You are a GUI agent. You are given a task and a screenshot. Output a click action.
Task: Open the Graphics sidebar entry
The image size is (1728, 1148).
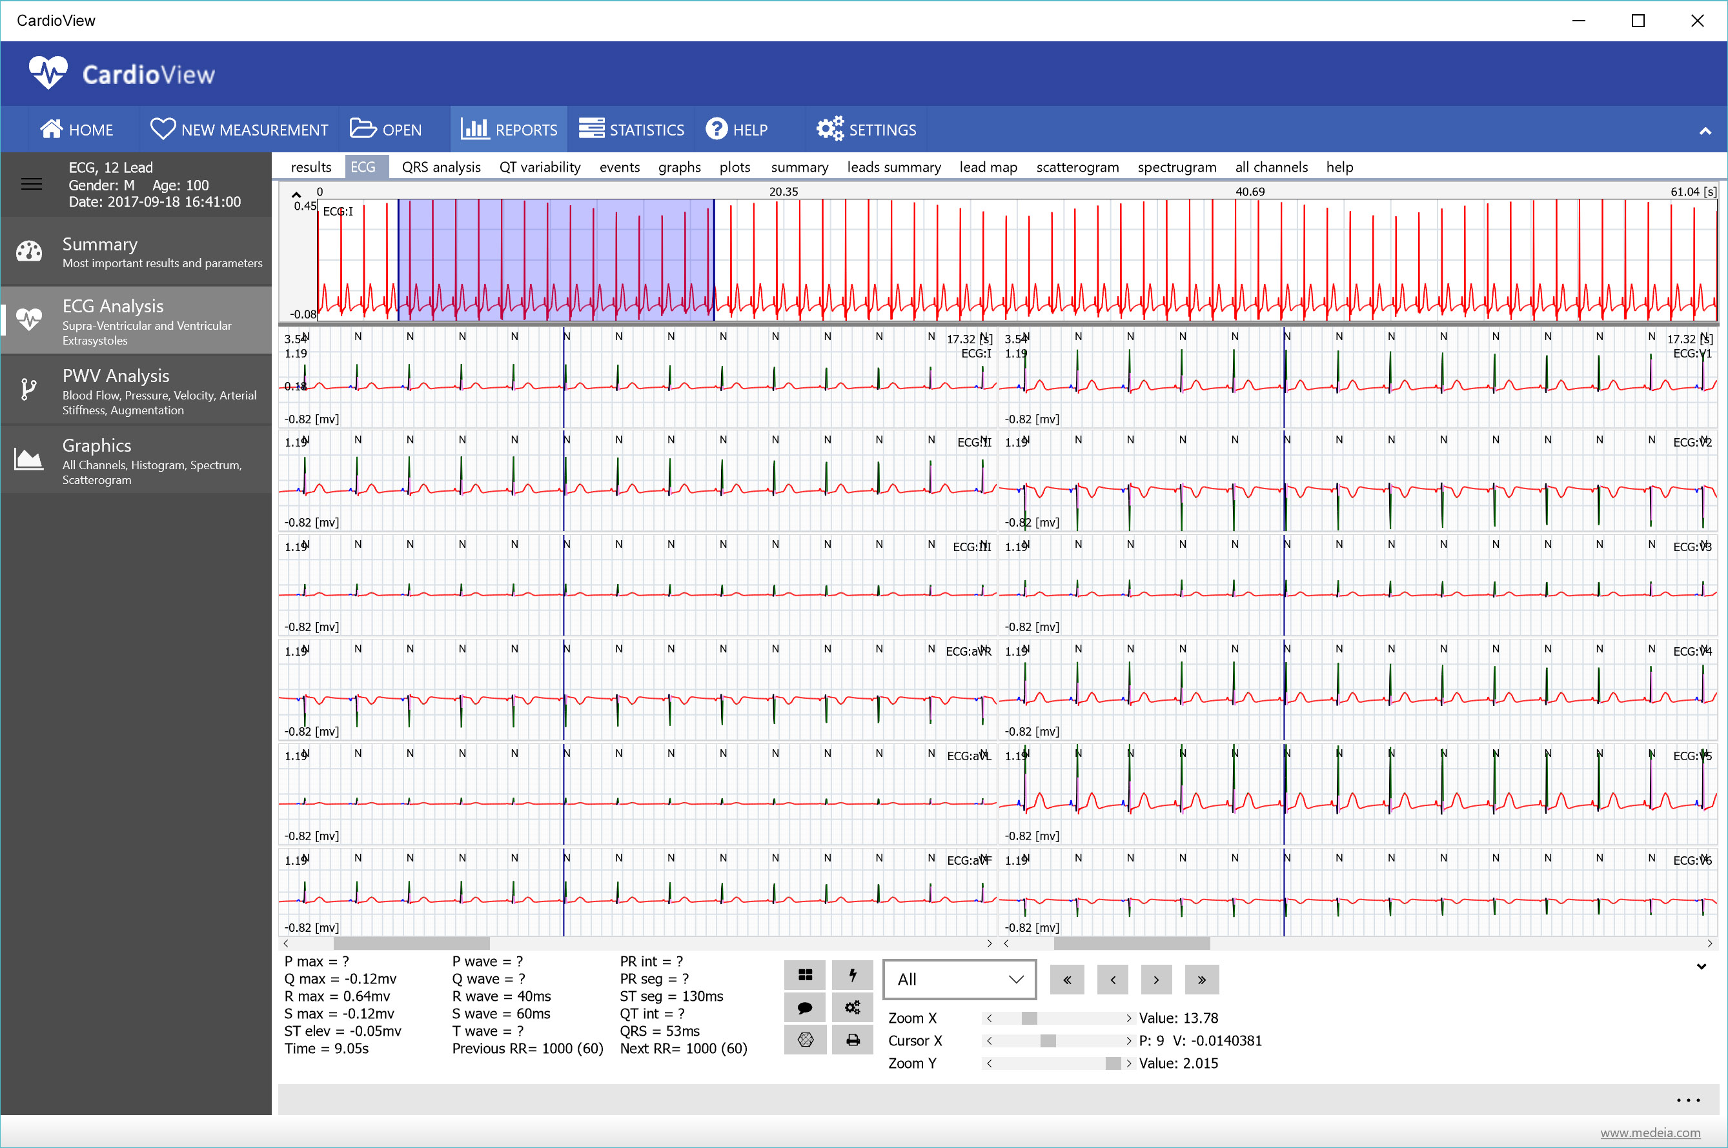(x=136, y=460)
